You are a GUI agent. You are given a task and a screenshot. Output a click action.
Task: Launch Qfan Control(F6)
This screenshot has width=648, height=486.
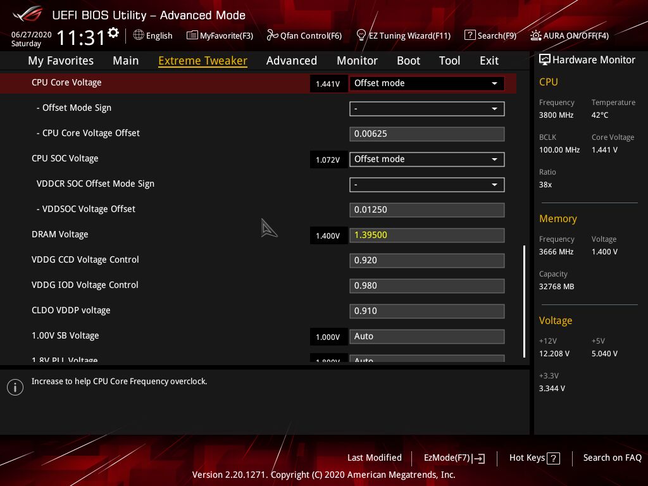coord(311,35)
